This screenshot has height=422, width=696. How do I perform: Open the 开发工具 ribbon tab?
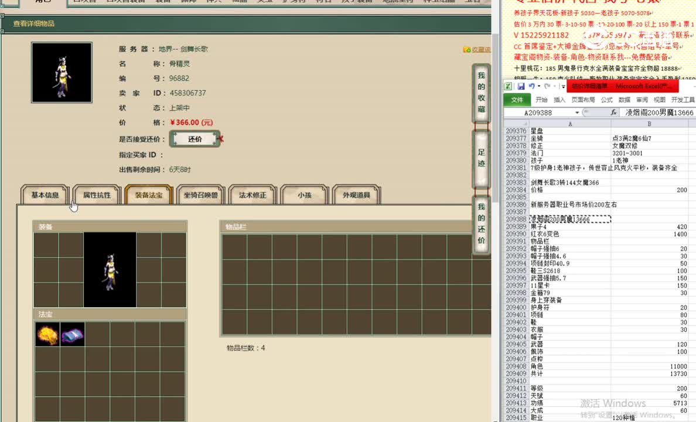[683, 100]
